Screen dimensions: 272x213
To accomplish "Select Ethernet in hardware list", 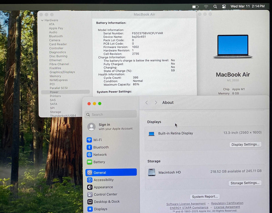I will (x=56, y=60).
